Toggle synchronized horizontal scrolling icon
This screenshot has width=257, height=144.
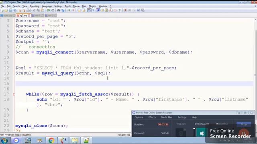coord(83,10)
